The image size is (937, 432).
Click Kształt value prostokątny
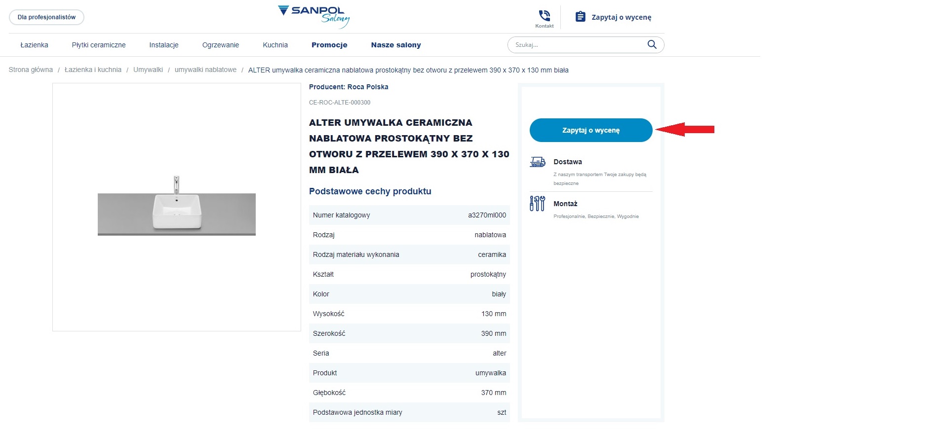pos(488,274)
